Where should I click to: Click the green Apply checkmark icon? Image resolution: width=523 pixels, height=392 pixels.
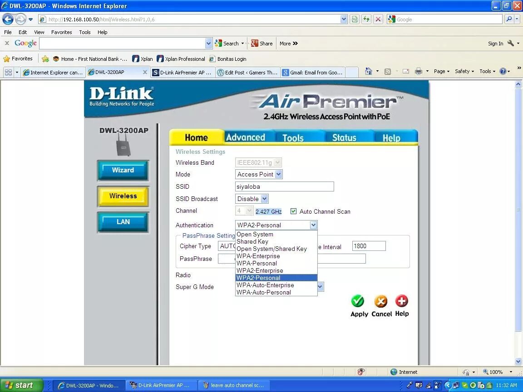tap(358, 301)
